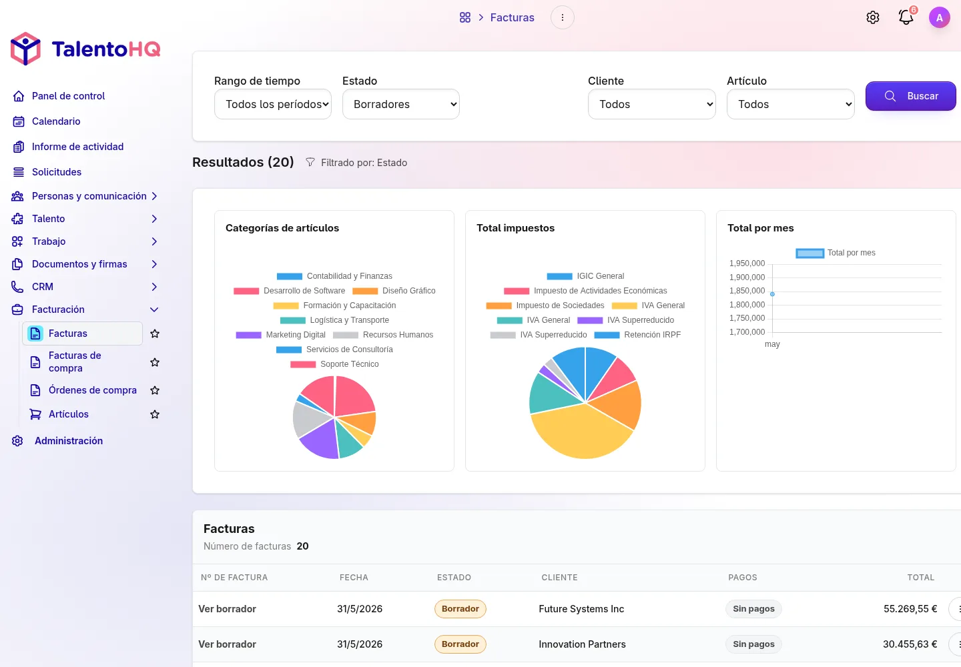
Task: Click the apps grid breadcrumb icon
Action: click(x=465, y=17)
